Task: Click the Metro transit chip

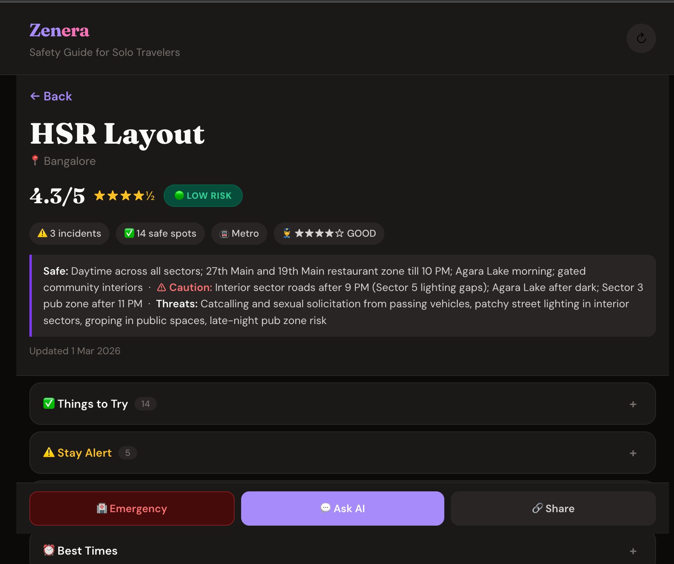Action: pyautogui.click(x=239, y=233)
